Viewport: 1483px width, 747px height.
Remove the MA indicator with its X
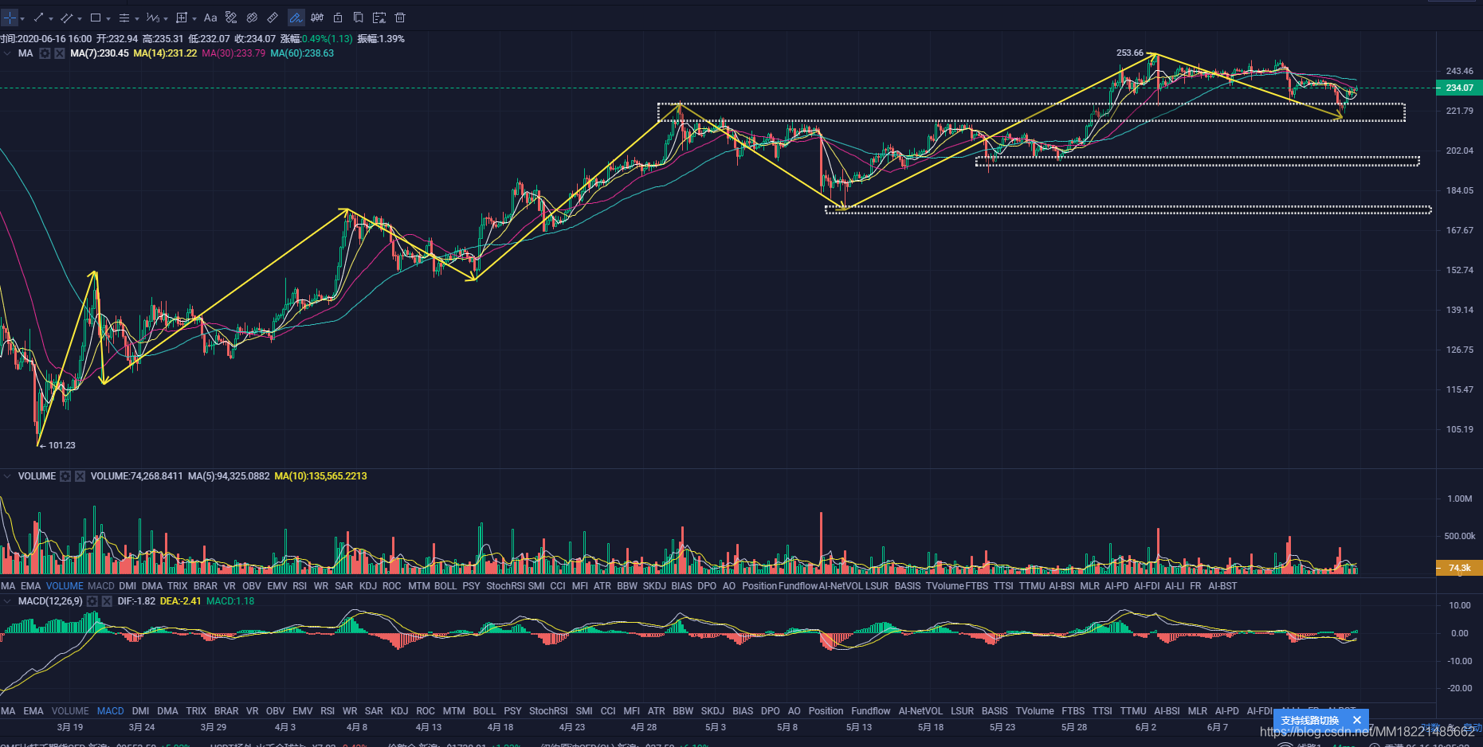tap(60, 53)
